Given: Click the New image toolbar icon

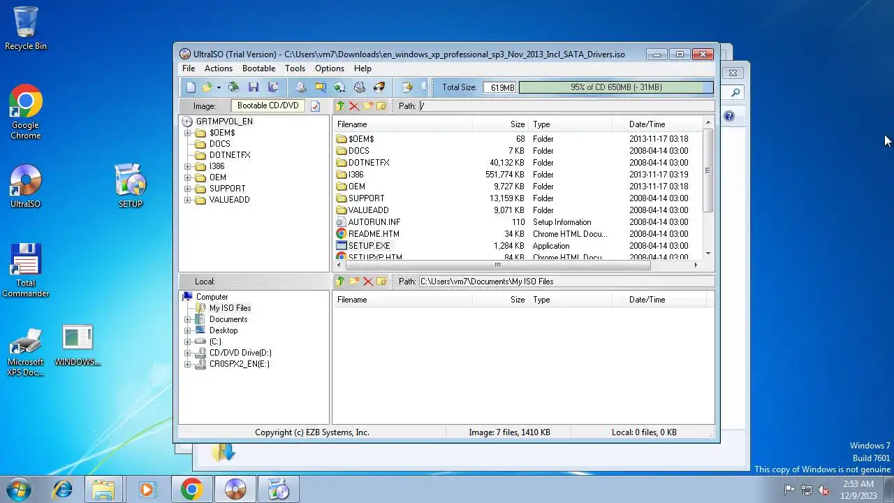Looking at the screenshot, I should pos(191,87).
